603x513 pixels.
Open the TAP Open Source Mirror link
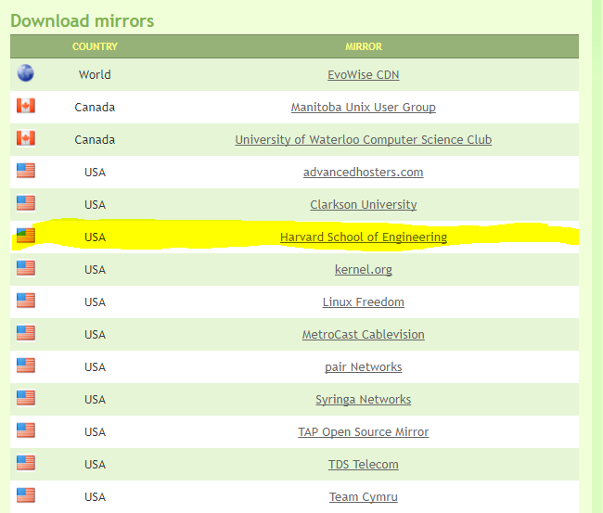pos(363,432)
